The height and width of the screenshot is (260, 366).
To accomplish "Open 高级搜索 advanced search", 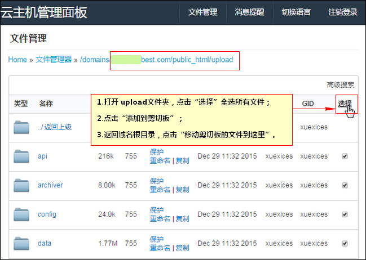I will (340, 85).
